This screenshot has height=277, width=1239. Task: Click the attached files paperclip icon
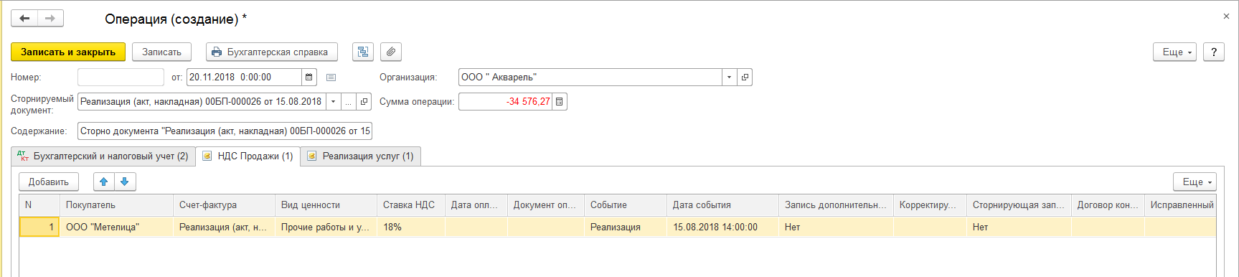pos(391,52)
